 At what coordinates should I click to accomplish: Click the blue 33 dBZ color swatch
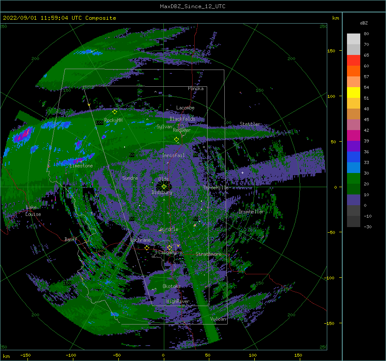pyautogui.click(x=353, y=157)
